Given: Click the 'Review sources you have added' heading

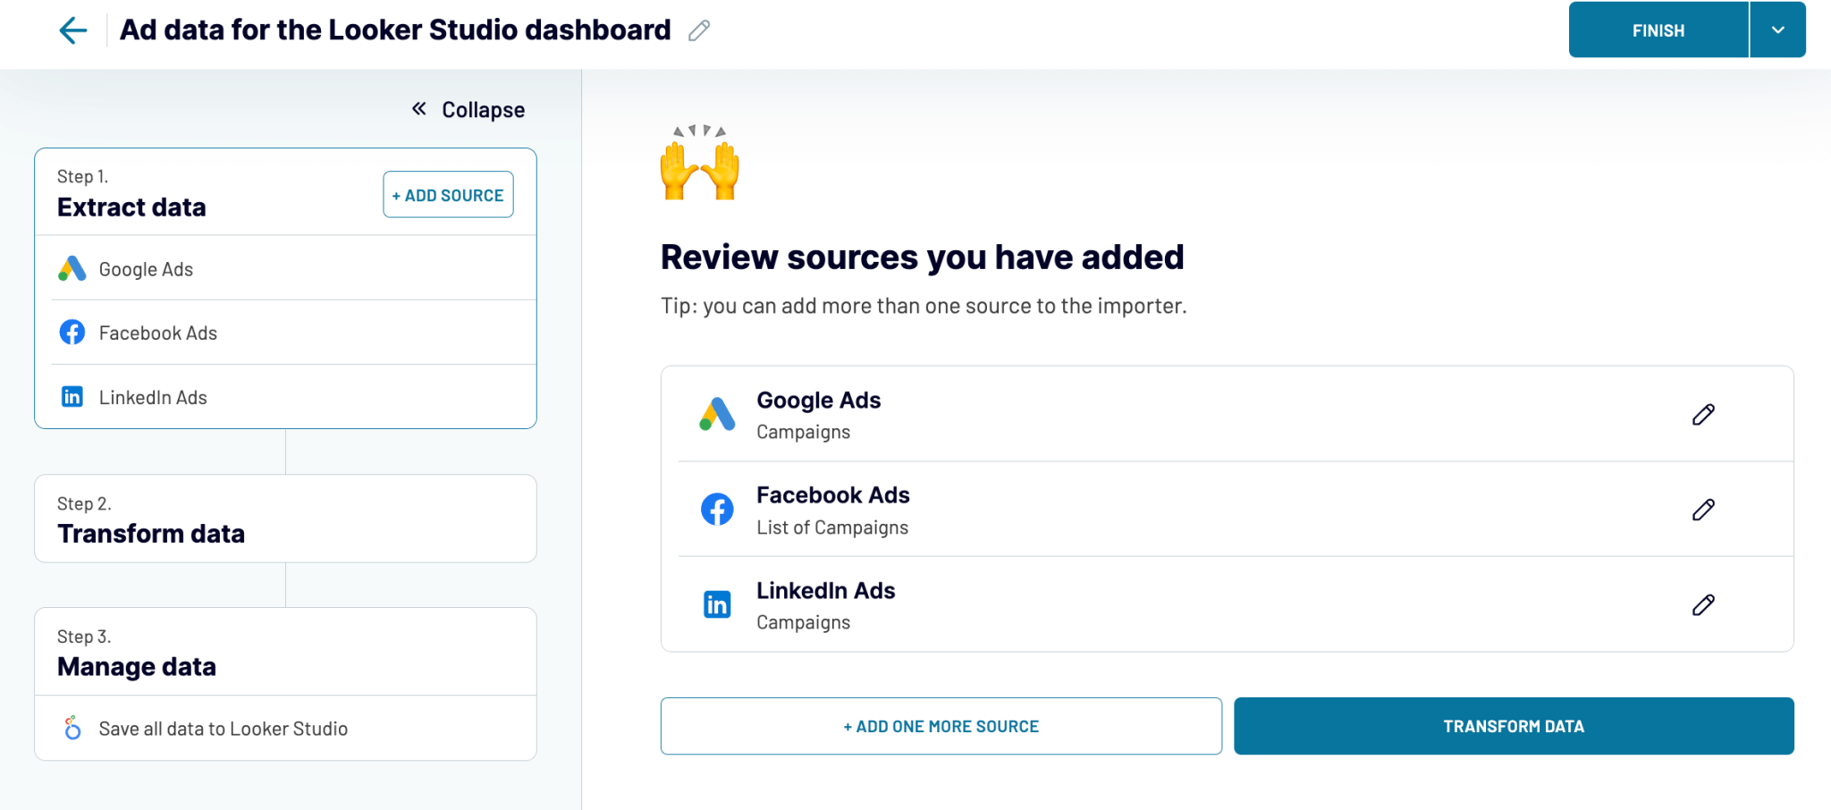Looking at the screenshot, I should click(x=922, y=257).
